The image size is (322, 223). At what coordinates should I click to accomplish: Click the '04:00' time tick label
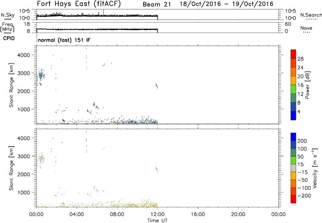pos(77,215)
